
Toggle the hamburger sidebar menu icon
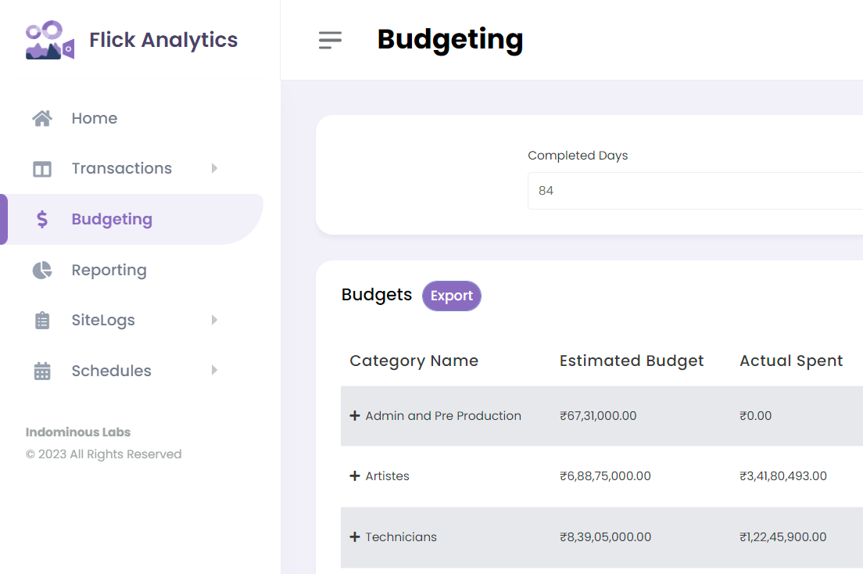point(331,40)
